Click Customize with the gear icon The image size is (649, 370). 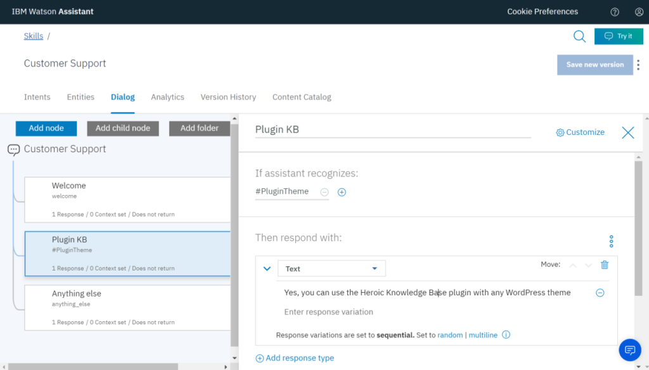[x=580, y=132]
